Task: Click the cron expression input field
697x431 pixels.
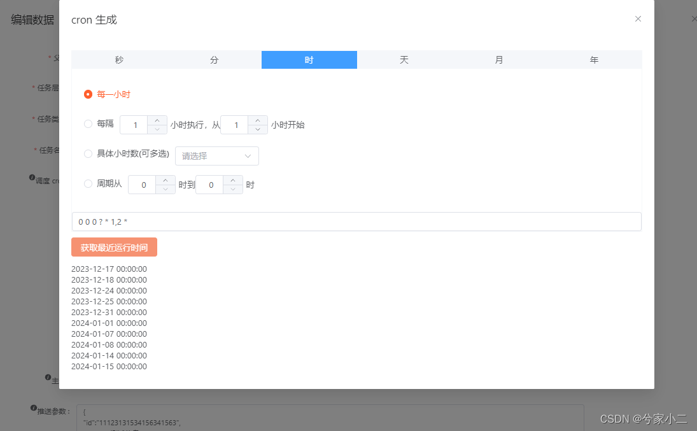Action: coord(356,221)
